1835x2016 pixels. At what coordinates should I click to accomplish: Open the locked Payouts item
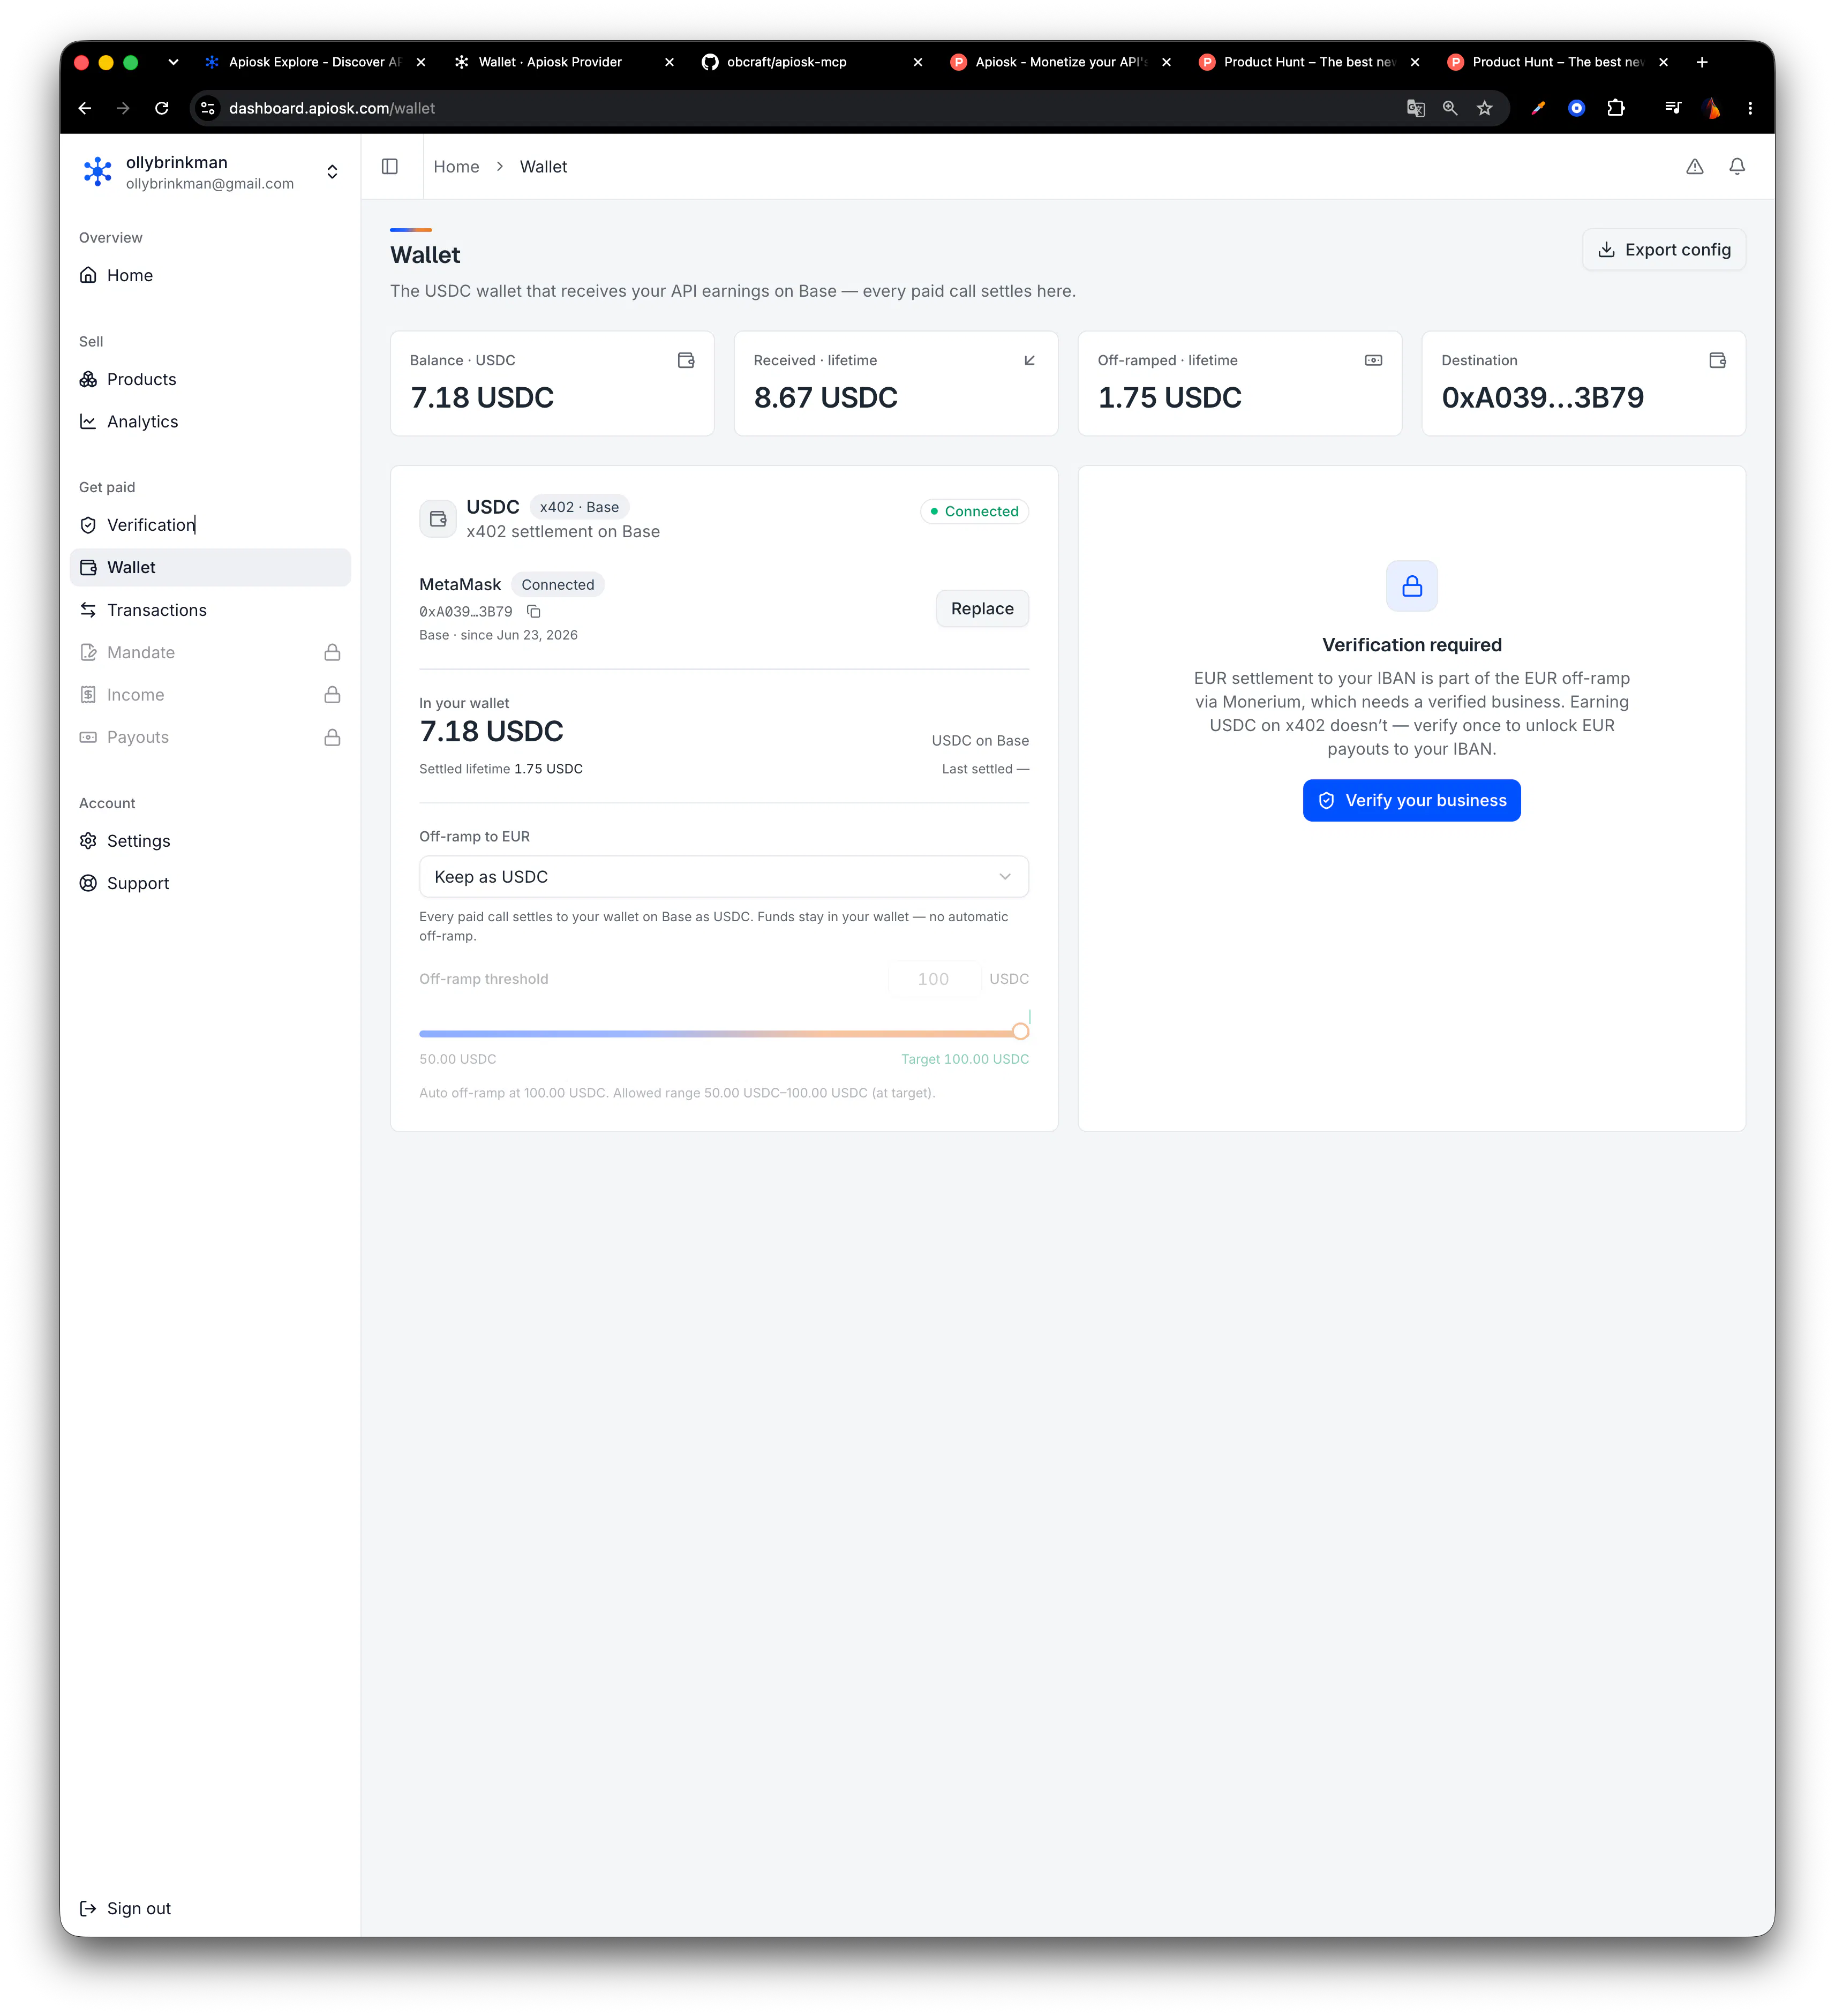pos(210,737)
